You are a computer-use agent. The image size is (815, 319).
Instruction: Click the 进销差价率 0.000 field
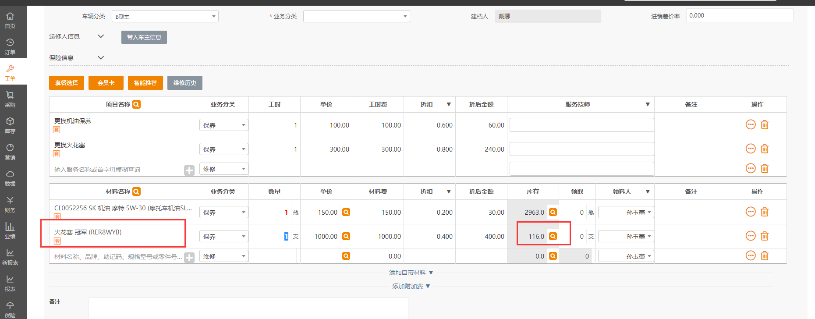pyautogui.click(x=740, y=15)
